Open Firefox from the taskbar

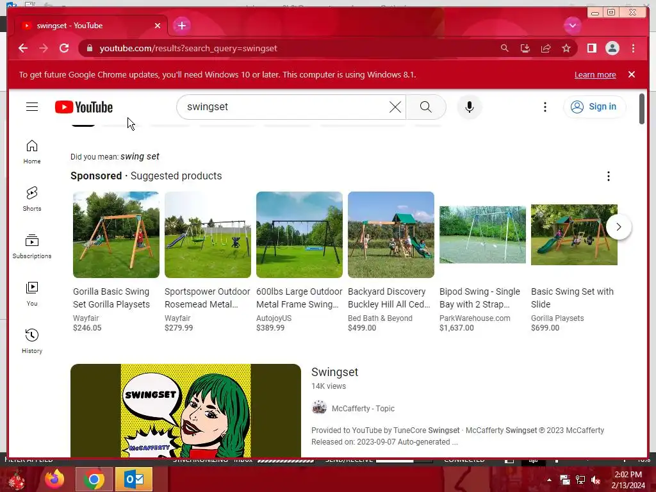click(x=54, y=479)
